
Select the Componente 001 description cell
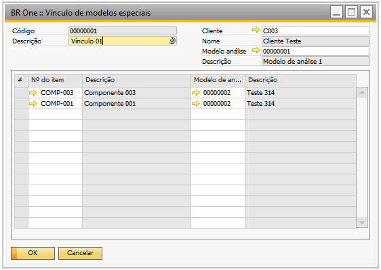[136, 104]
